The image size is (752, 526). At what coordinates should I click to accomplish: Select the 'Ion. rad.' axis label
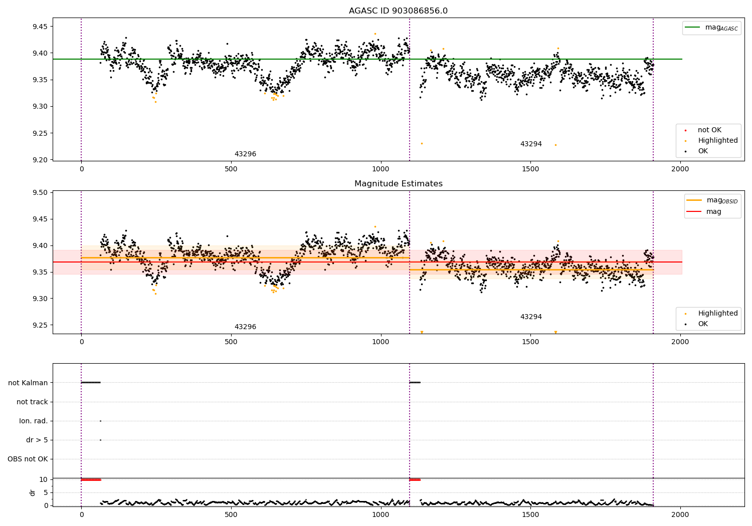34,421
